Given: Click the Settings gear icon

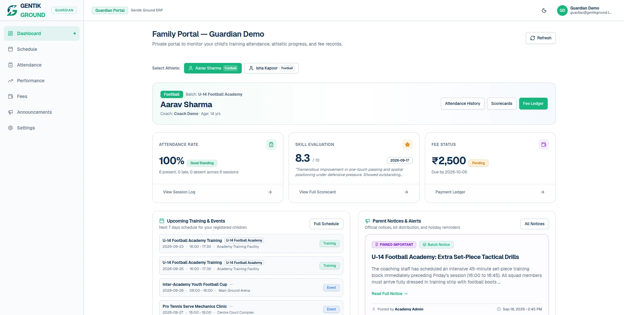Looking at the screenshot, I should pyautogui.click(x=10, y=128).
